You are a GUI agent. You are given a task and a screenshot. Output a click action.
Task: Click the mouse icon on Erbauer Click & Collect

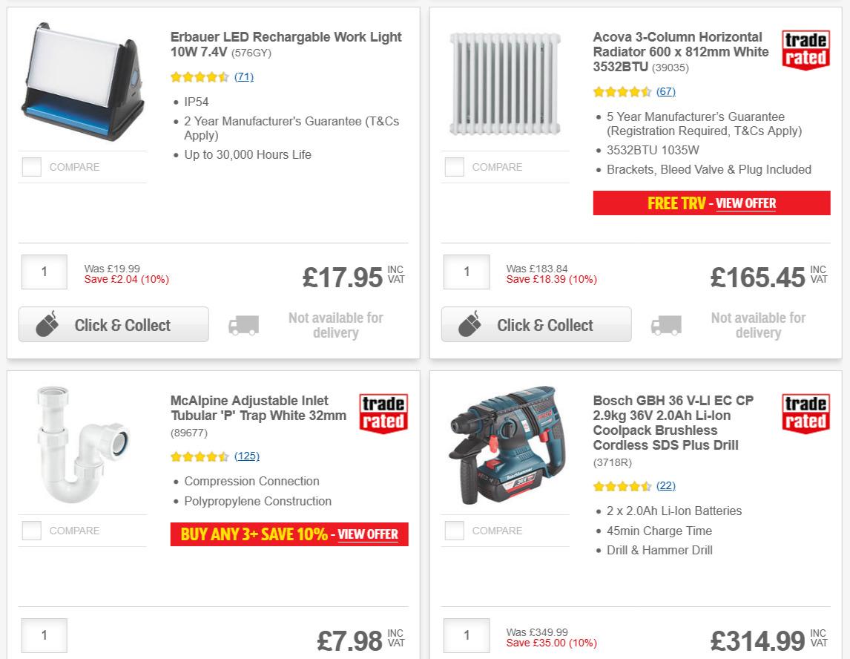coord(47,324)
